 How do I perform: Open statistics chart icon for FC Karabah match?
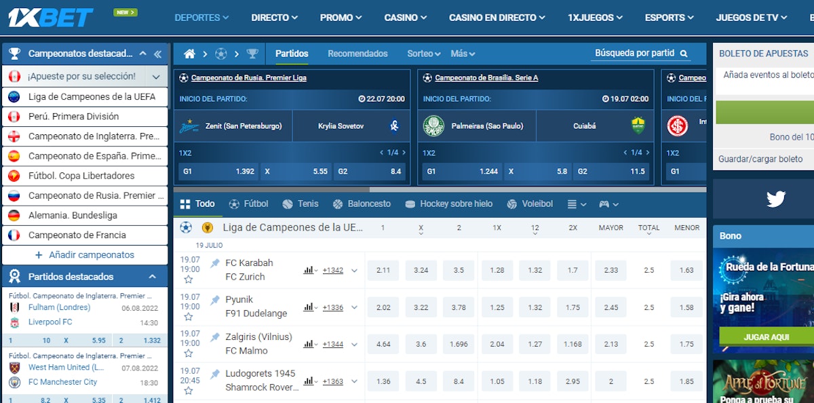(x=309, y=270)
